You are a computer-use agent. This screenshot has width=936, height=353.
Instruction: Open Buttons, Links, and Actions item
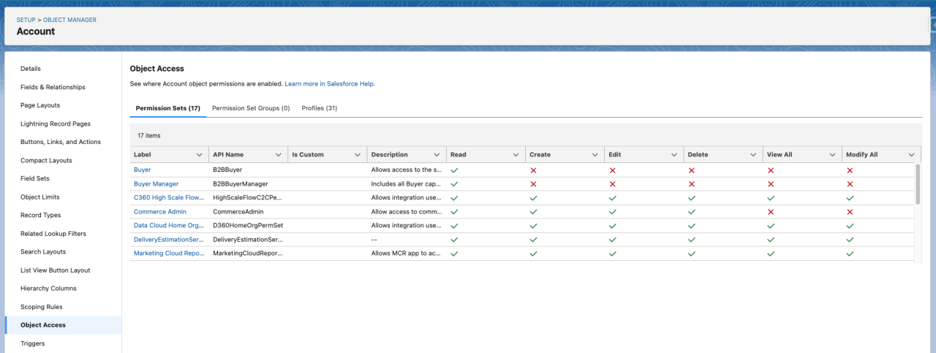[61, 142]
